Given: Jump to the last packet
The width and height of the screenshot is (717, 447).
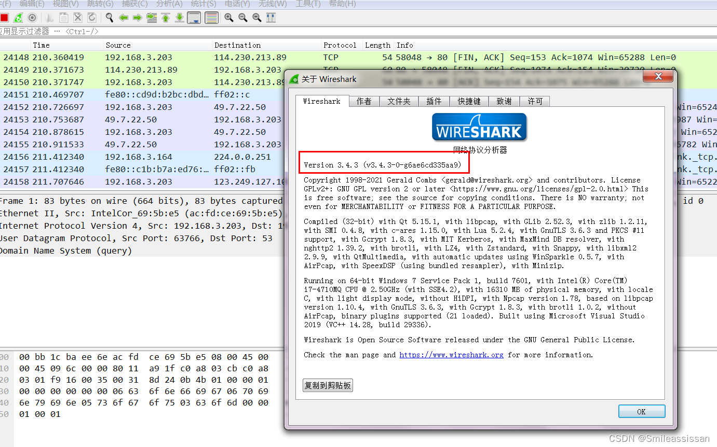Looking at the screenshot, I should 180,17.
